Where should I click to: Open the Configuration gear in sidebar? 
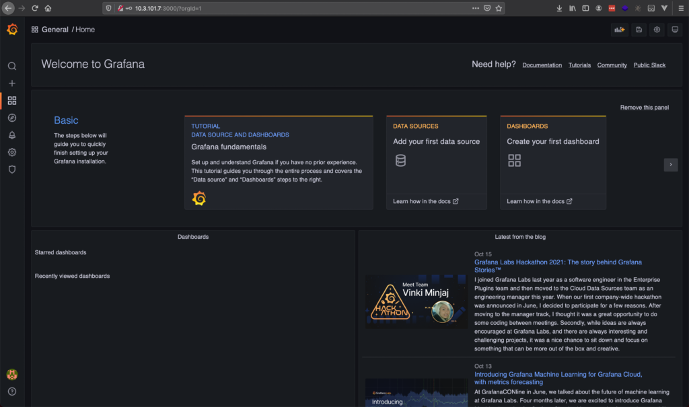click(12, 152)
